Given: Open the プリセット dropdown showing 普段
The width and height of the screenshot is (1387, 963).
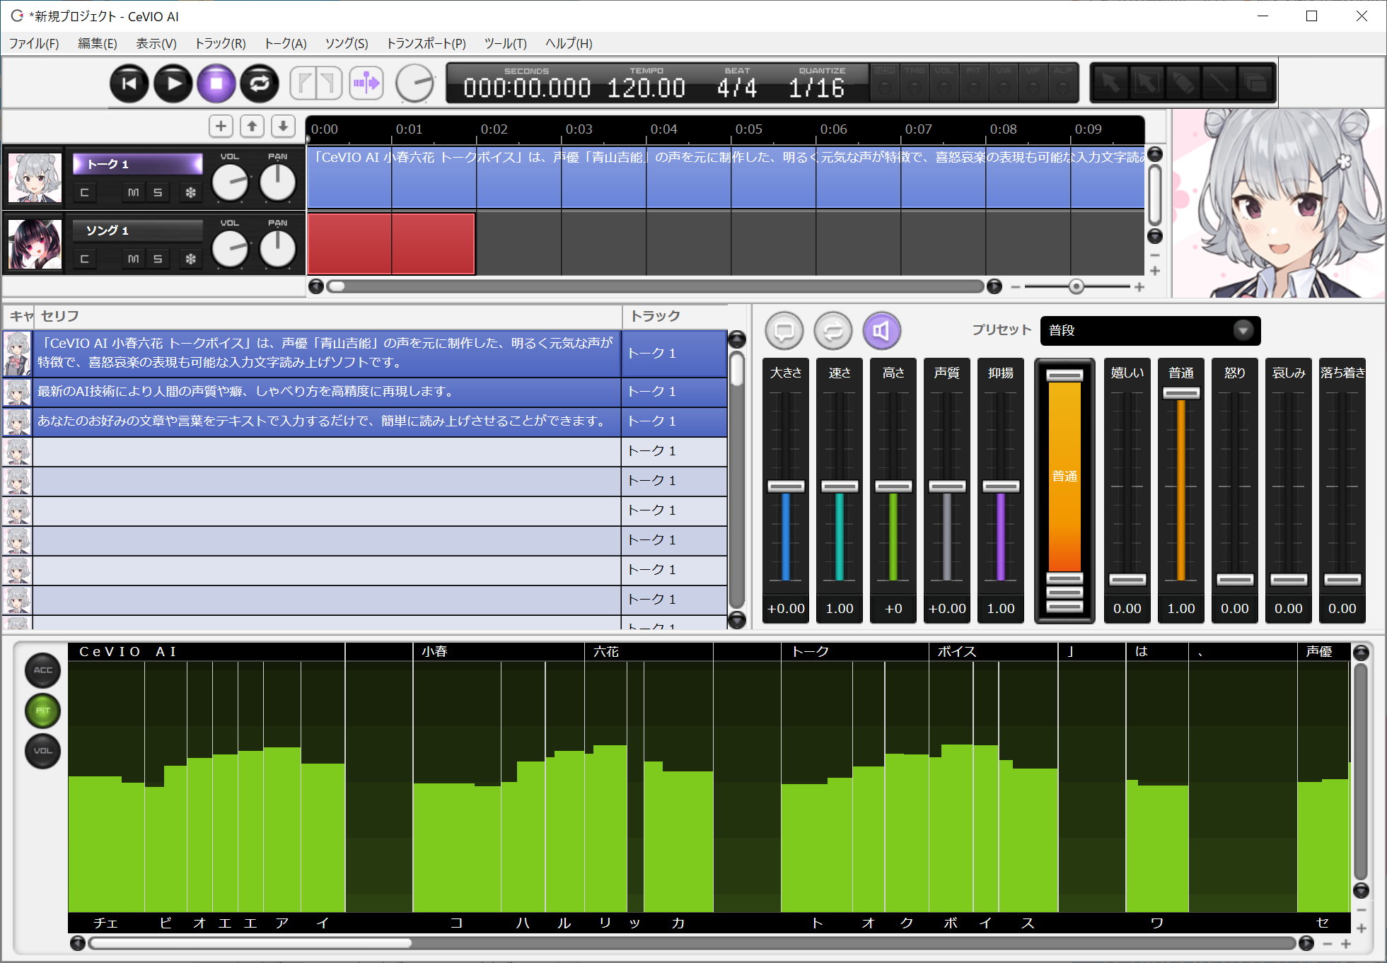Looking at the screenshot, I should click(x=1150, y=330).
